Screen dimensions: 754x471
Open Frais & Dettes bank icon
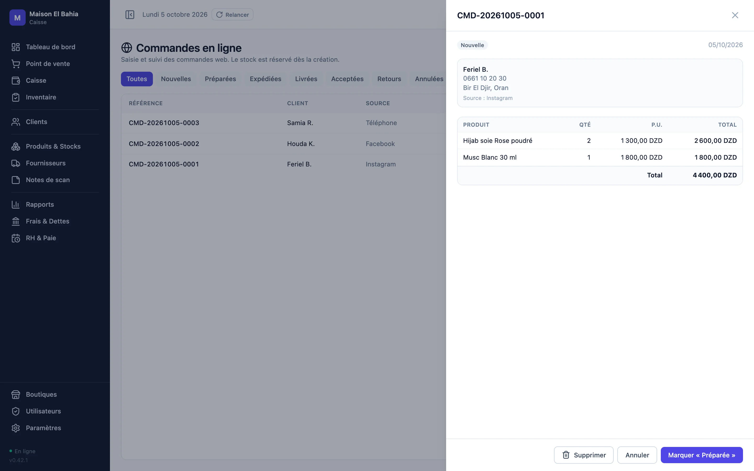[16, 221]
